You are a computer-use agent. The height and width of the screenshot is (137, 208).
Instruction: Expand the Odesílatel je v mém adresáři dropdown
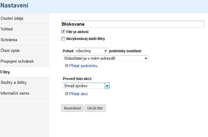click(x=105, y=58)
